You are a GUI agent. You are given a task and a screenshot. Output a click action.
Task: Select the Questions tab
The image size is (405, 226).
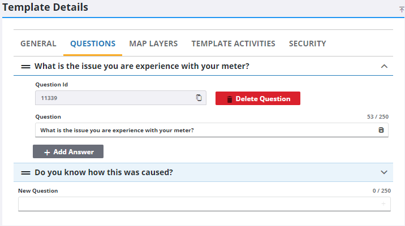click(93, 44)
